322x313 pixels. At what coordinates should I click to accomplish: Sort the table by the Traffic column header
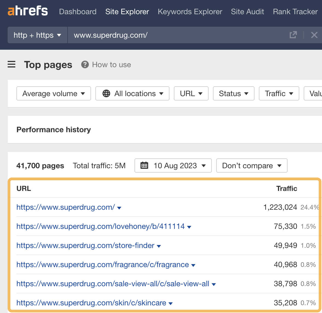click(x=286, y=188)
